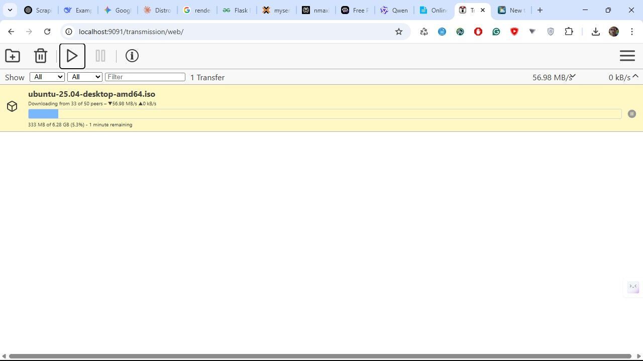Select the ubuntu-25.04-desktop-amd64.iso torrent
Screen dimensions: 643x361
(91, 94)
